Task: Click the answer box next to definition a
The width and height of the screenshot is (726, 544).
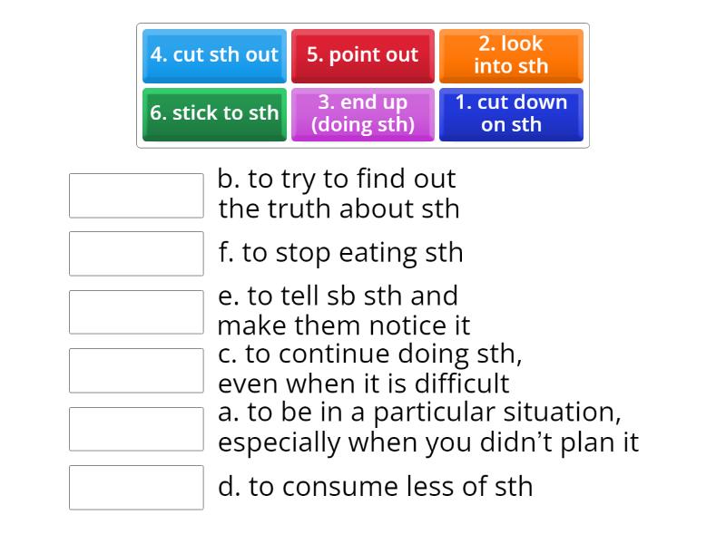Action: pos(136,429)
